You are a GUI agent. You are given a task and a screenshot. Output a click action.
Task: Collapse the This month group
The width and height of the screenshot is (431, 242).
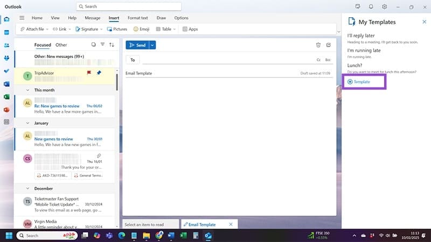click(27, 90)
